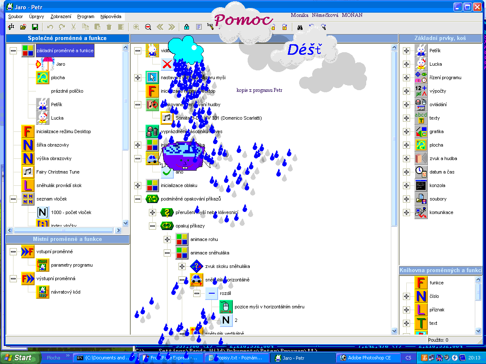Open the Soubor menu
486x364 pixels.
16,16
